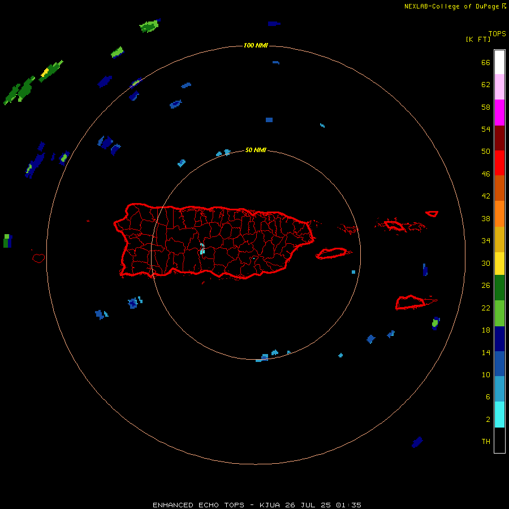Click the Mona Island outline west of Puerto Rico
The image size is (509, 509).
[x=38, y=258]
